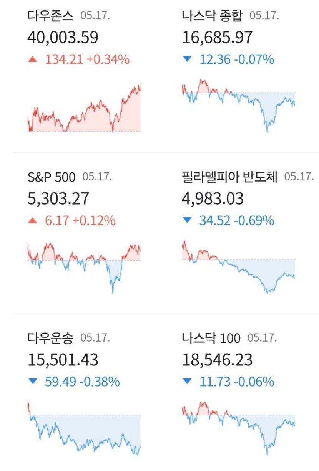Click the red up arrow beside 134.21
Viewport: 319px width, 471px height.
(33, 59)
